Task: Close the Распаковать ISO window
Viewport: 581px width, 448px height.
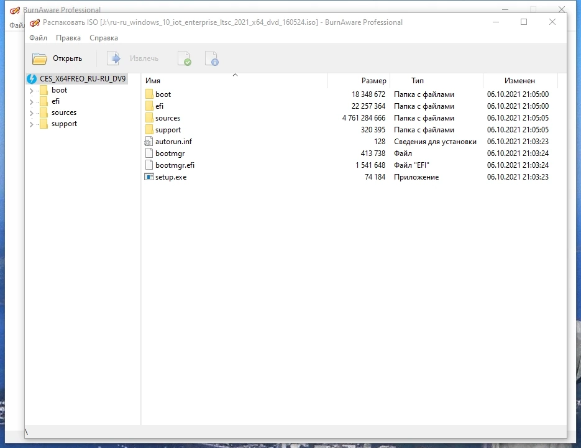Action: point(552,22)
